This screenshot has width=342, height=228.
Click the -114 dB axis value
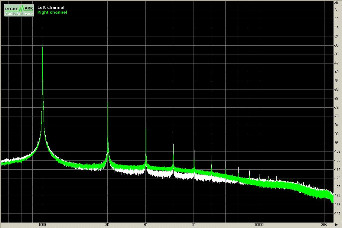(337, 169)
